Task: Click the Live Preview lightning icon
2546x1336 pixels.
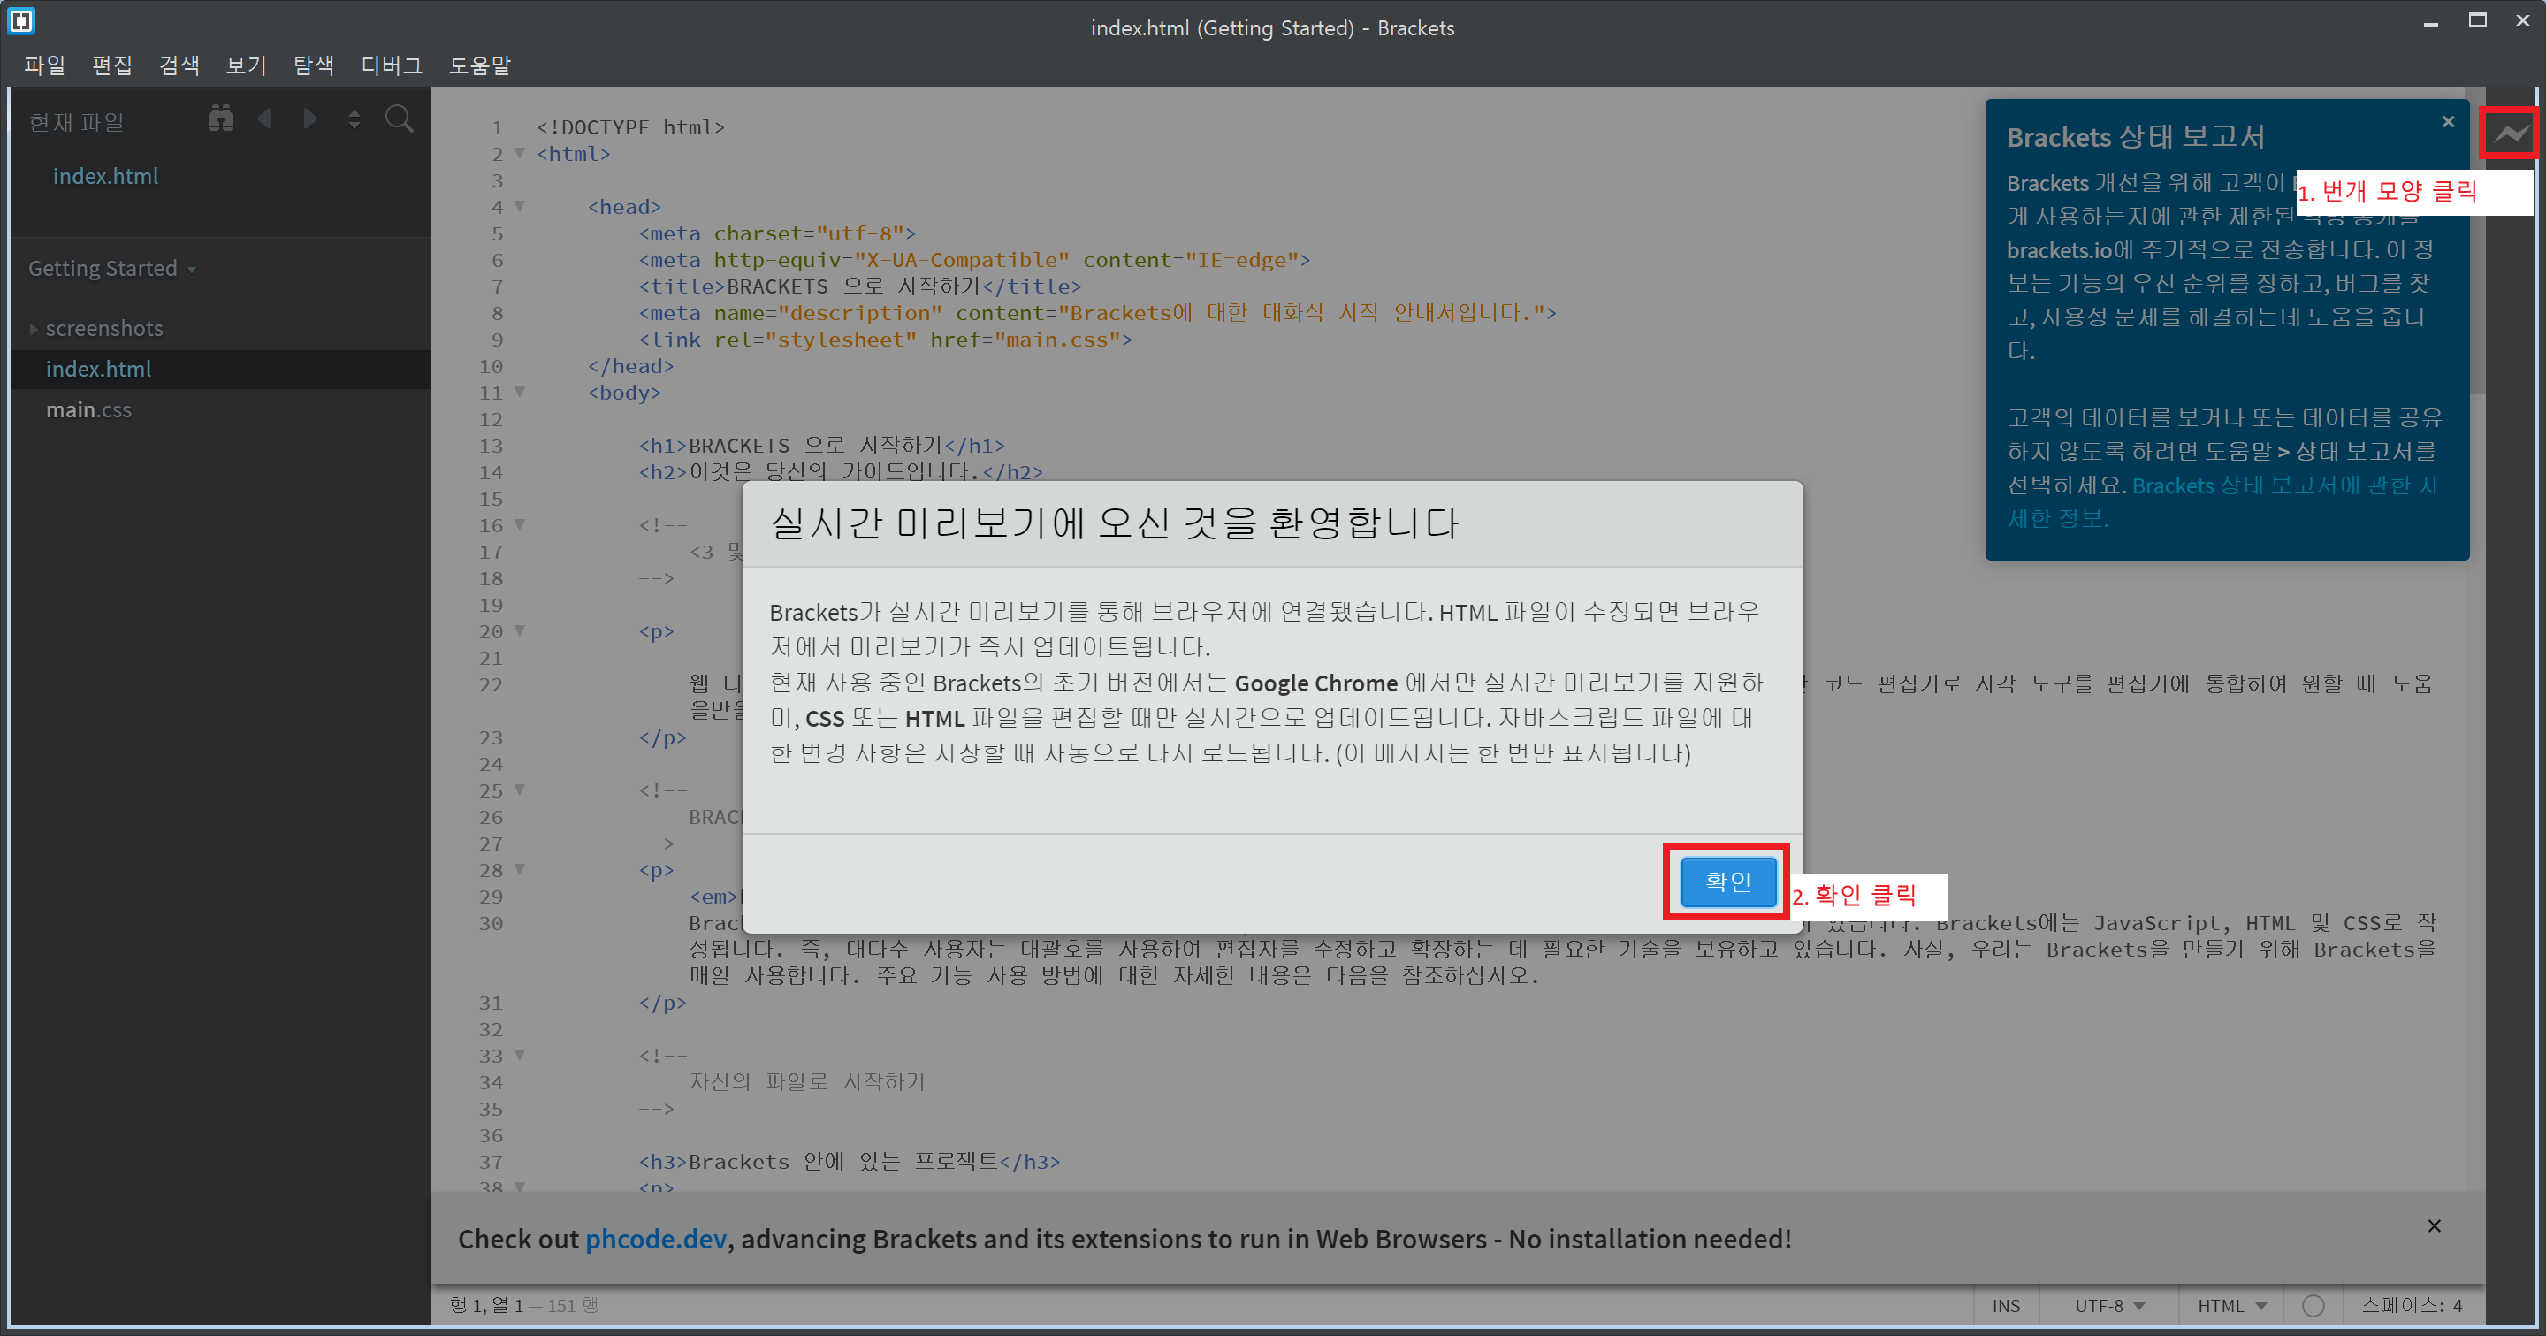Action: (2511, 134)
